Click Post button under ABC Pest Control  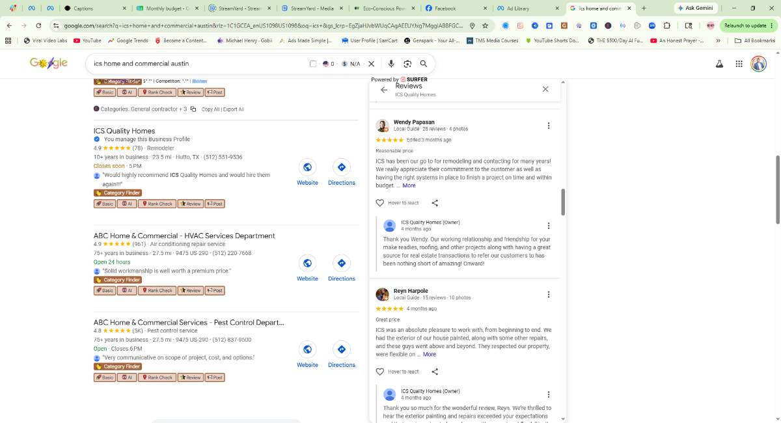point(215,377)
